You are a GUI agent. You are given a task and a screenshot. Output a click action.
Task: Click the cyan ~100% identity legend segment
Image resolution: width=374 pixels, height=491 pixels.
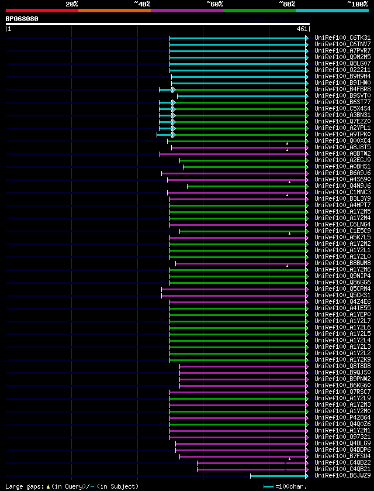pos(332,11)
